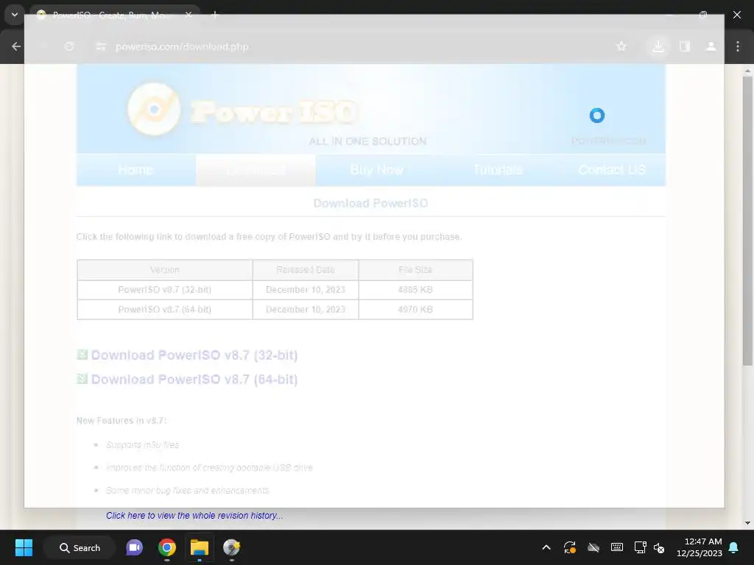Open File Explorer from the taskbar
754x565 pixels.
pos(199,547)
